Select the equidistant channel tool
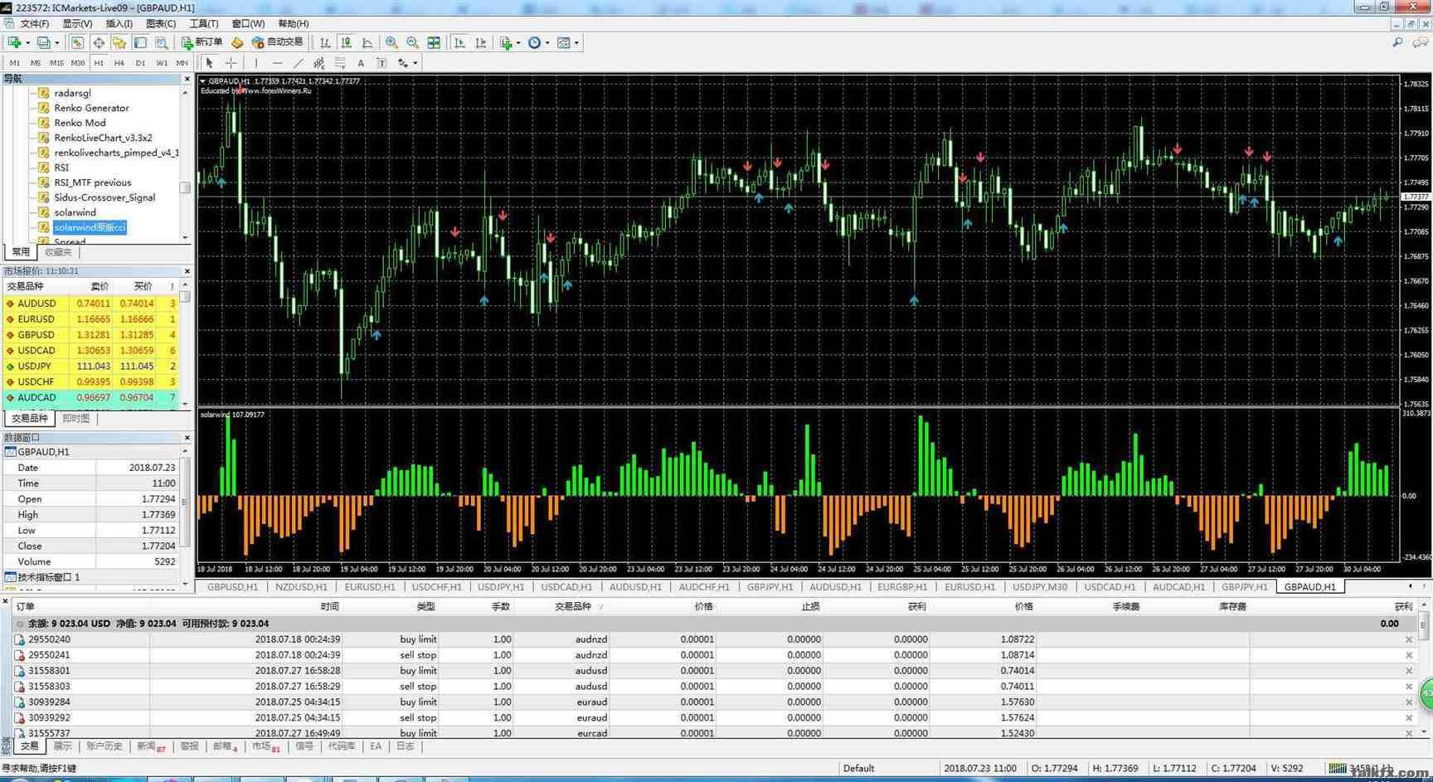 (318, 62)
